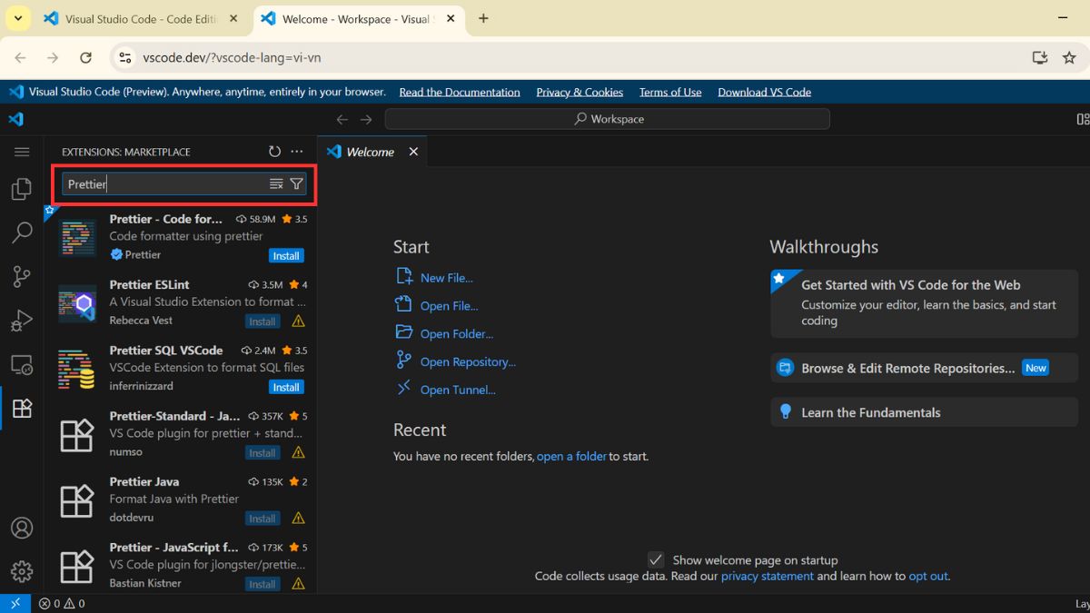
Task: Toggle Show welcome page on startup
Action: tap(655, 559)
